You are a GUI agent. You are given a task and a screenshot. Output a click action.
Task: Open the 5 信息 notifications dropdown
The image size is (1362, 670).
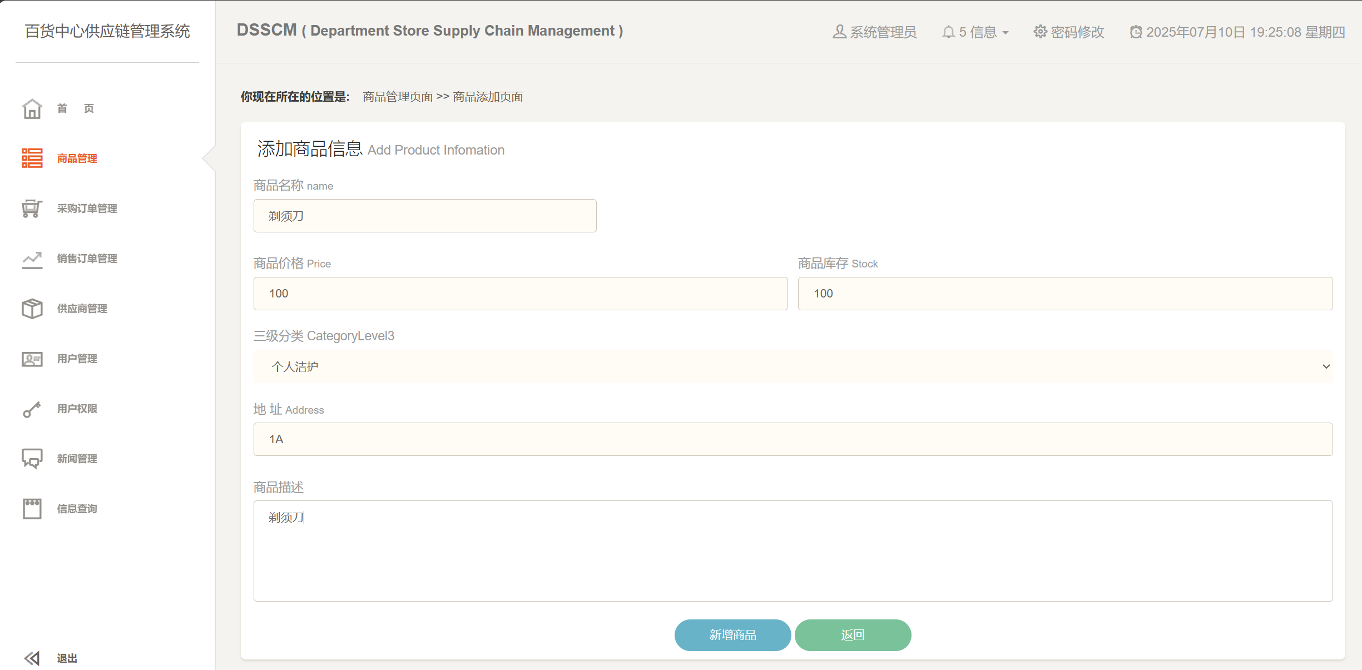pyautogui.click(x=976, y=32)
